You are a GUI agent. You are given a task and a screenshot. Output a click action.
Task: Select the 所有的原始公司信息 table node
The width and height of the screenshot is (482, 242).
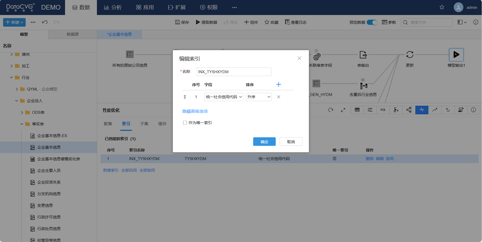click(x=130, y=54)
